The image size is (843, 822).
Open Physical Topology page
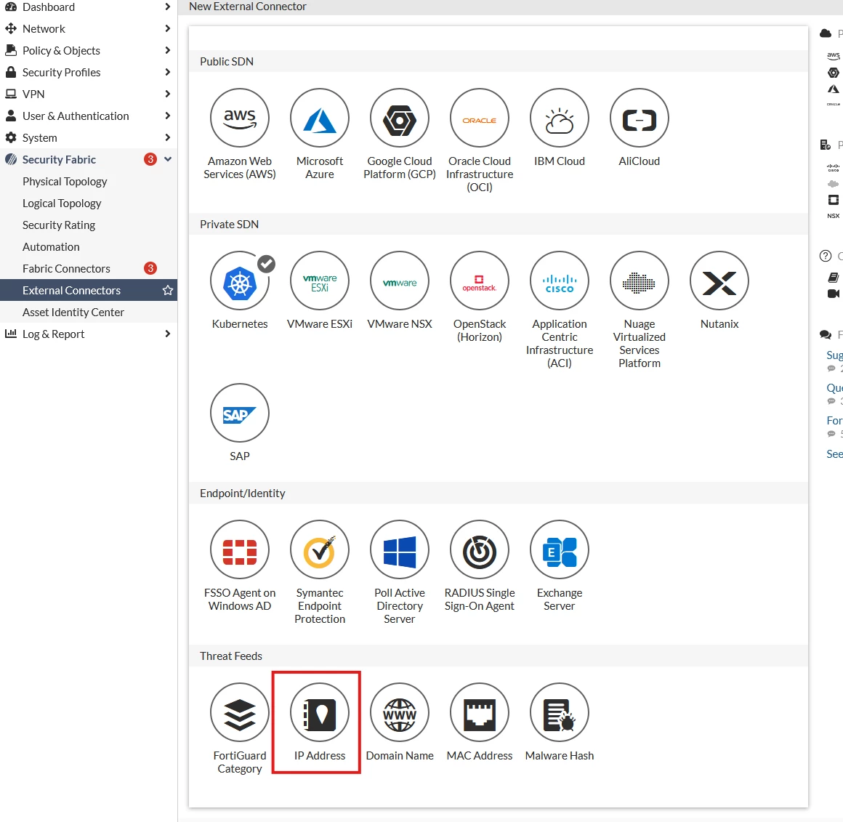point(65,182)
